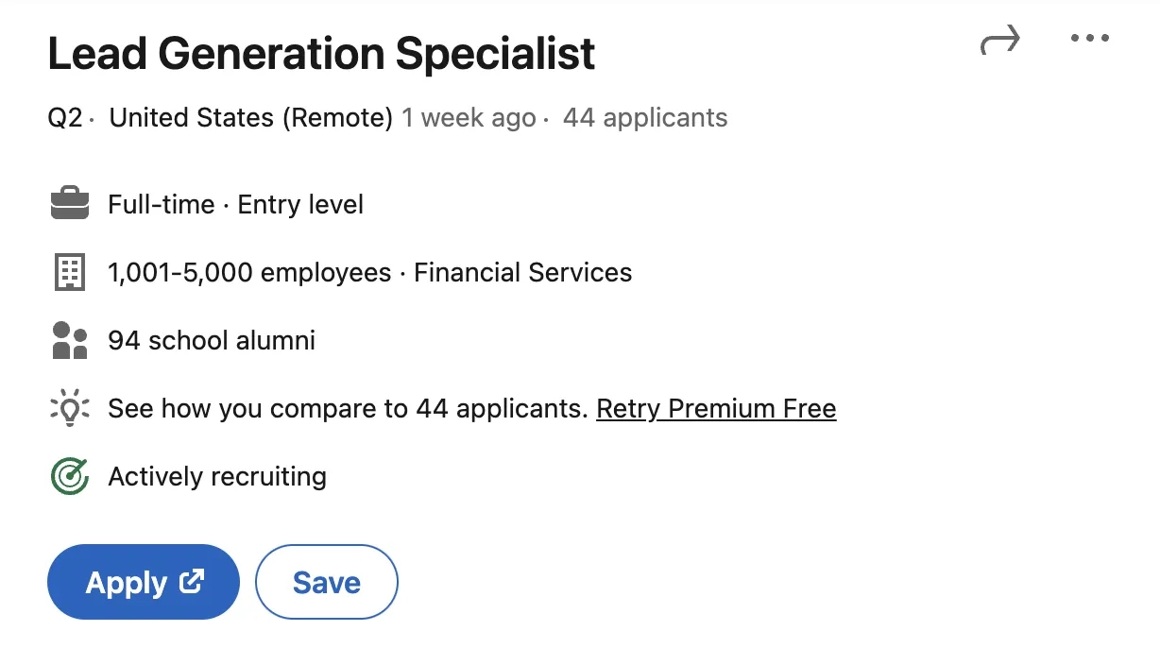Click the Full-time · Entry level text
Screen dimensions: 1160x648
click(235, 204)
